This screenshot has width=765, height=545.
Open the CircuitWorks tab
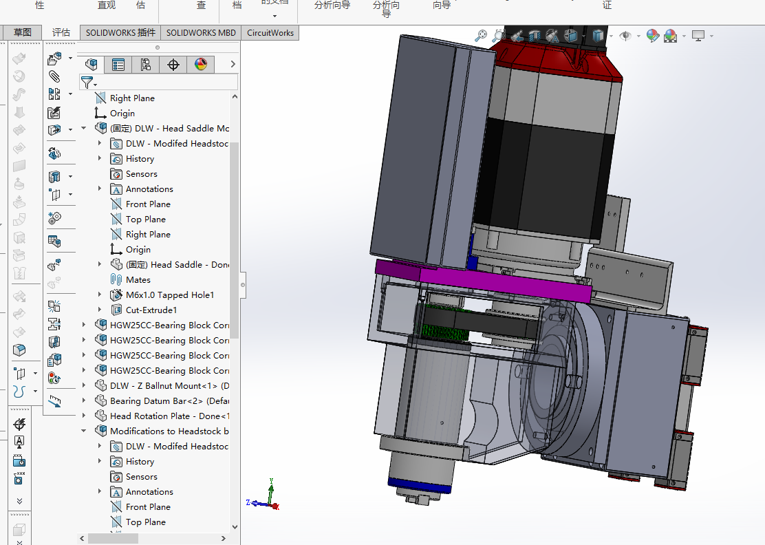(x=270, y=33)
